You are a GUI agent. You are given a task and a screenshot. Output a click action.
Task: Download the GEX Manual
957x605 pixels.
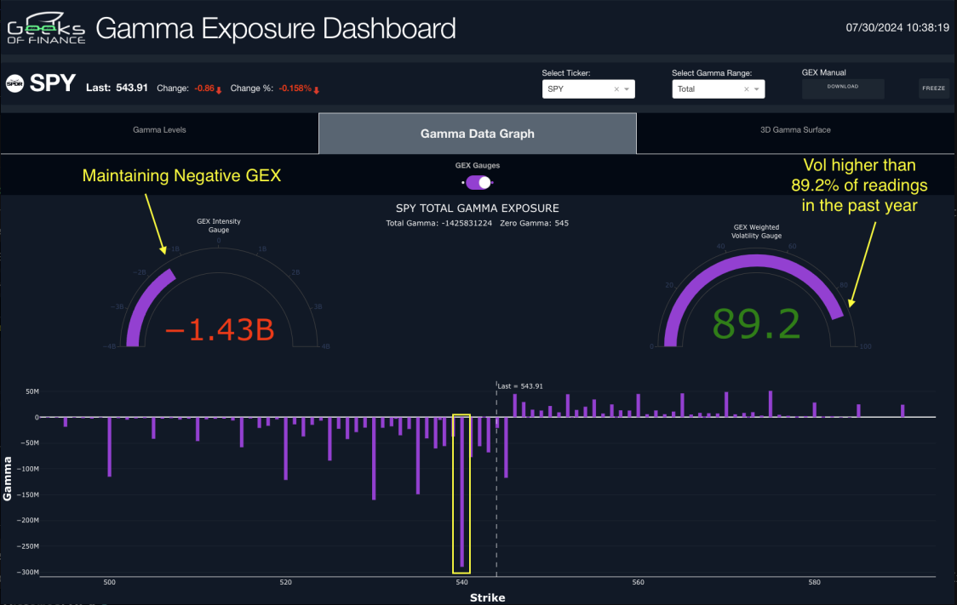(x=843, y=88)
